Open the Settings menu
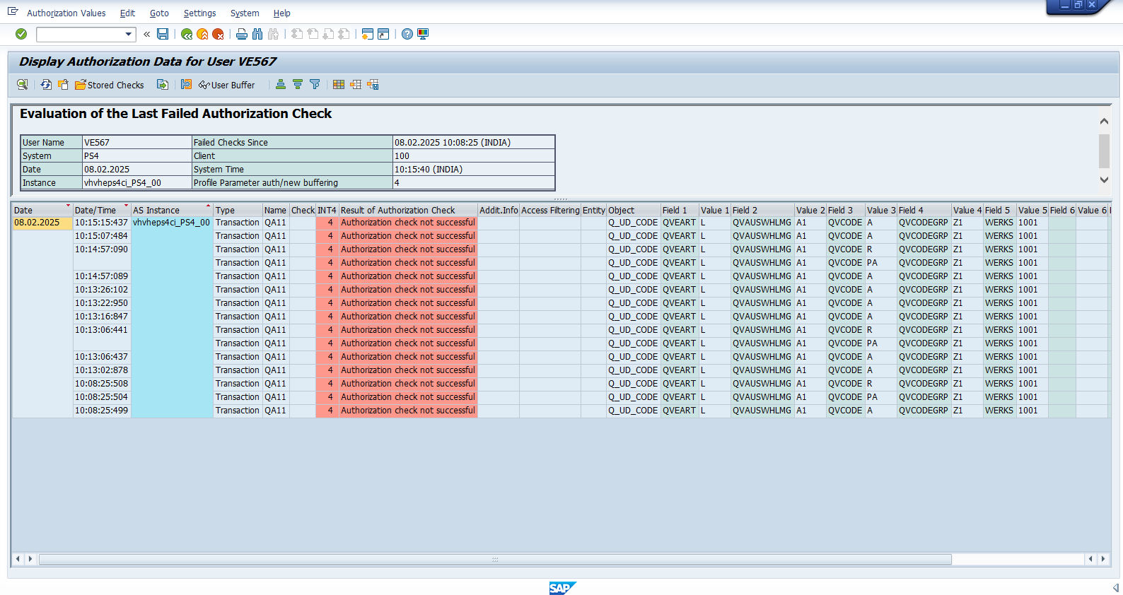 tap(199, 13)
